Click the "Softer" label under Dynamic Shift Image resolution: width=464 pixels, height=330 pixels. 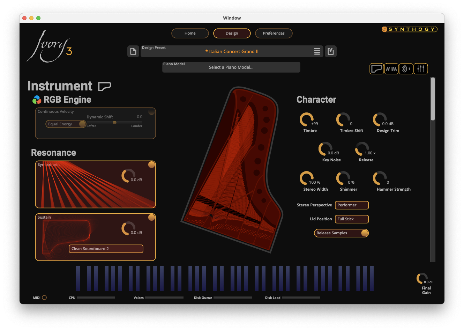coord(91,126)
